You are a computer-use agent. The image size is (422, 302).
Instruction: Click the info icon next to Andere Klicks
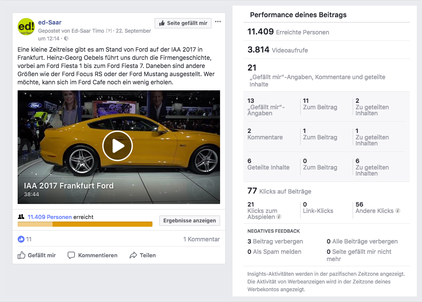point(398,211)
